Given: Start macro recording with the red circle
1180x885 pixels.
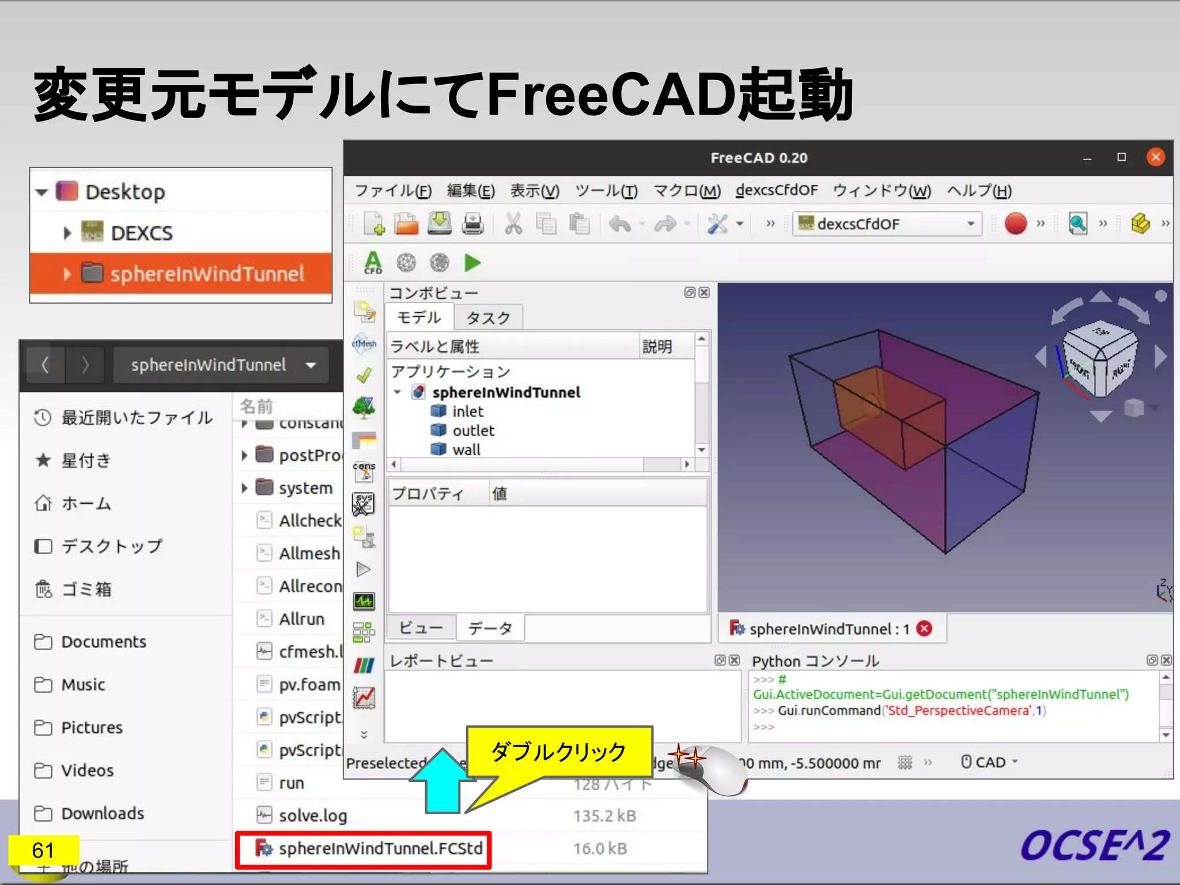Looking at the screenshot, I should coord(1015,223).
